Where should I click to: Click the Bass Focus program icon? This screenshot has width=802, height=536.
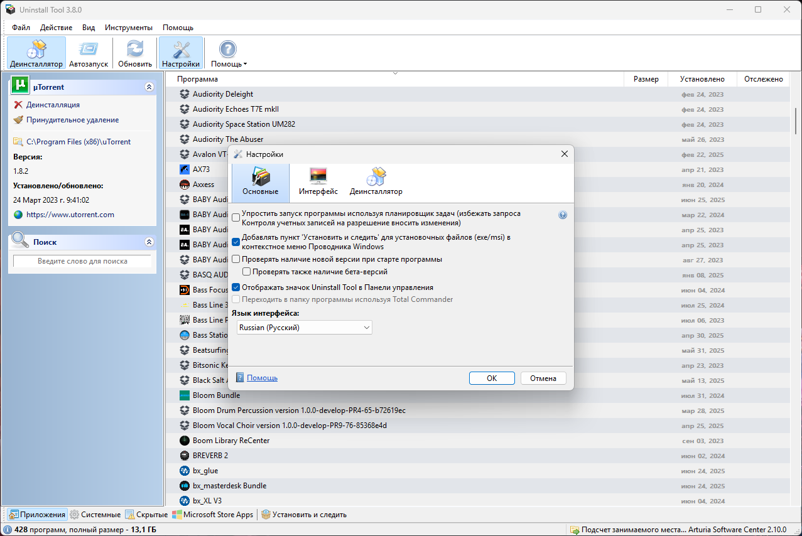point(185,290)
